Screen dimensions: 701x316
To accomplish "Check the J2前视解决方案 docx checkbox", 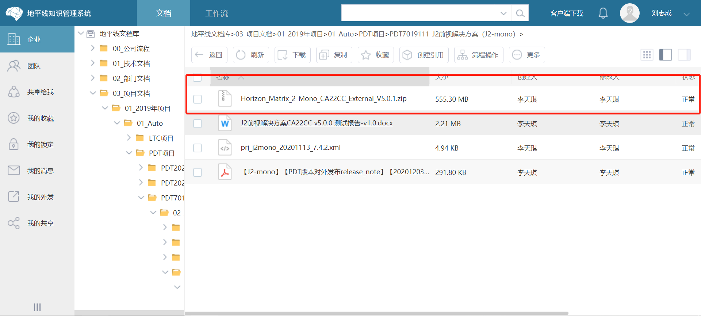I will 198,124.
